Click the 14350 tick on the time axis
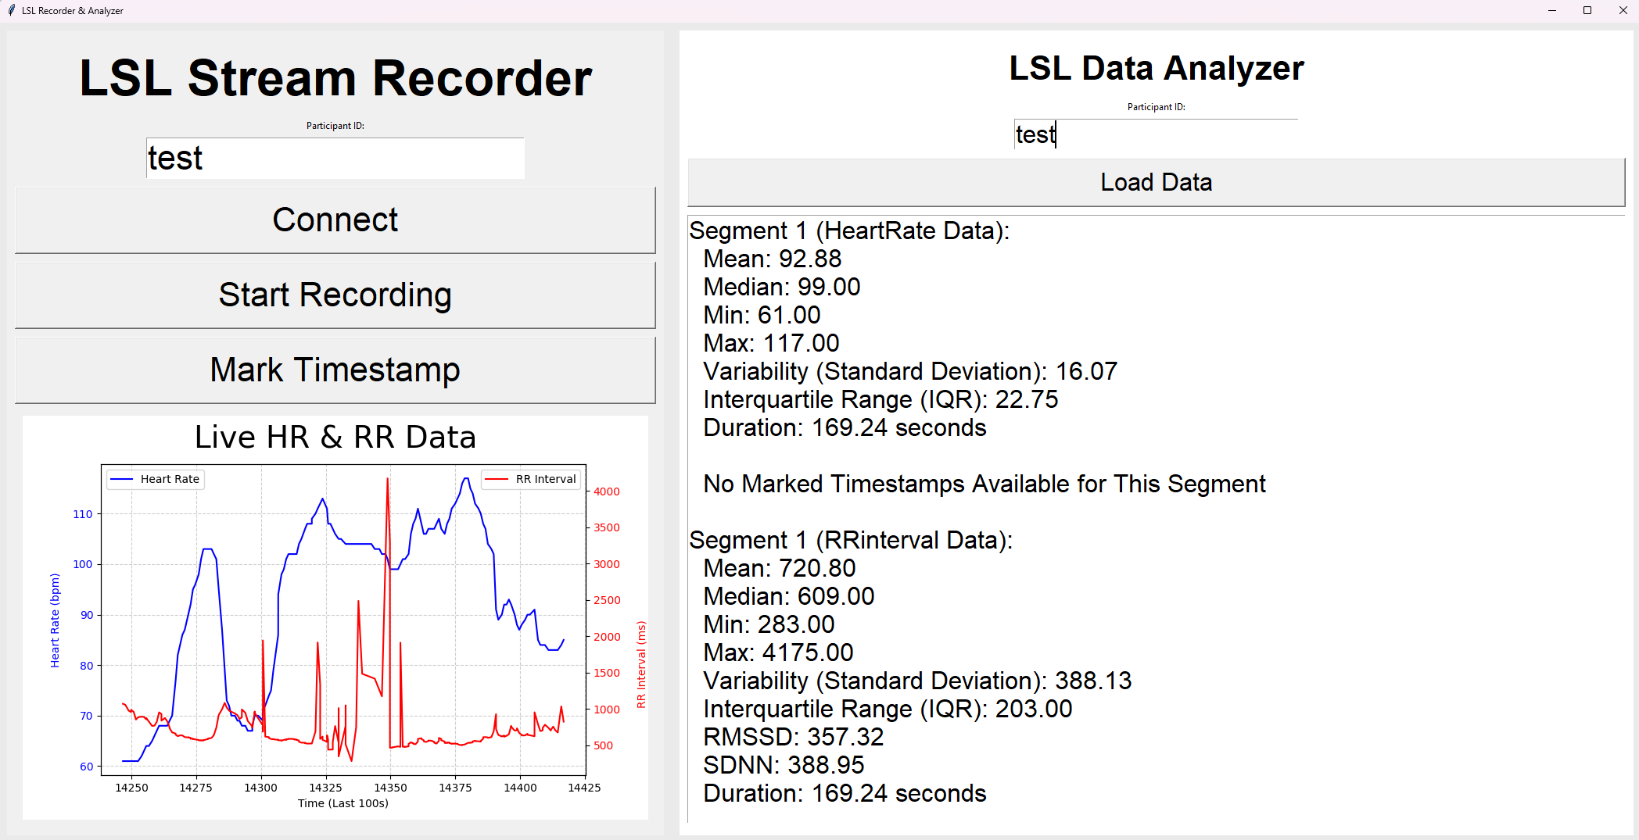The image size is (1639, 840). (390, 788)
